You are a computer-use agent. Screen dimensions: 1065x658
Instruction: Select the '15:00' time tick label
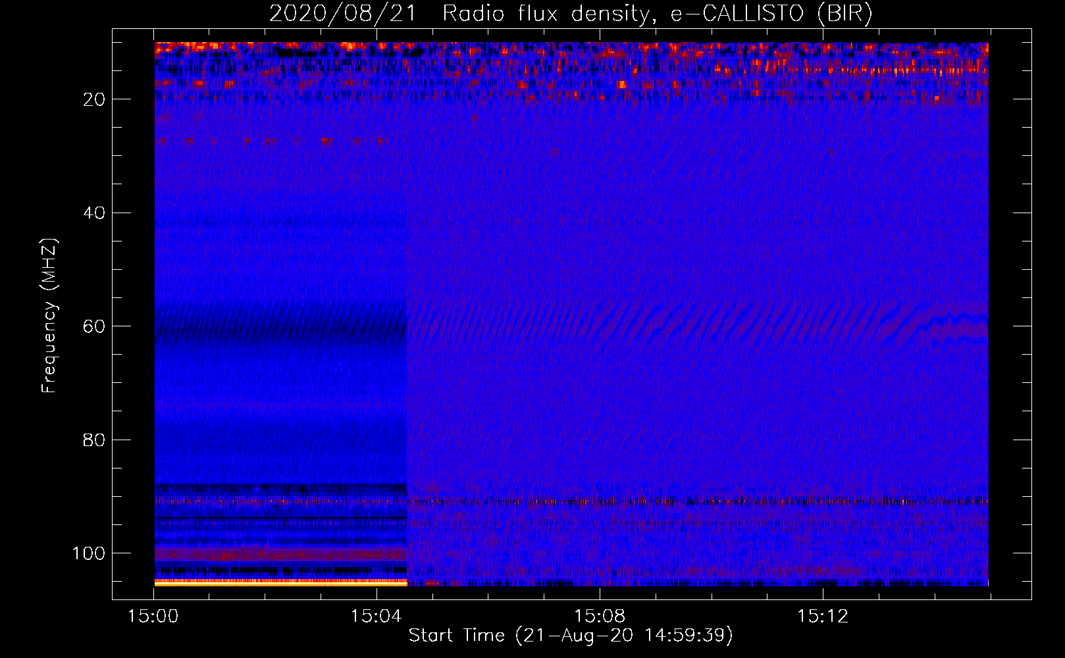tap(153, 617)
